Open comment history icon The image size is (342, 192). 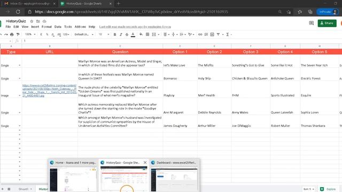click(x=311, y=23)
